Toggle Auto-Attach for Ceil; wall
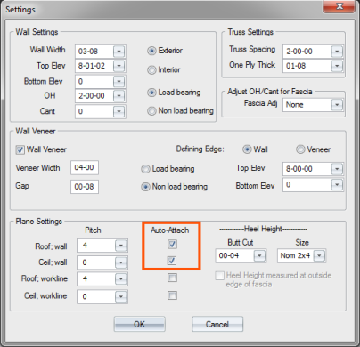360x347 pixels. pyautogui.click(x=172, y=261)
